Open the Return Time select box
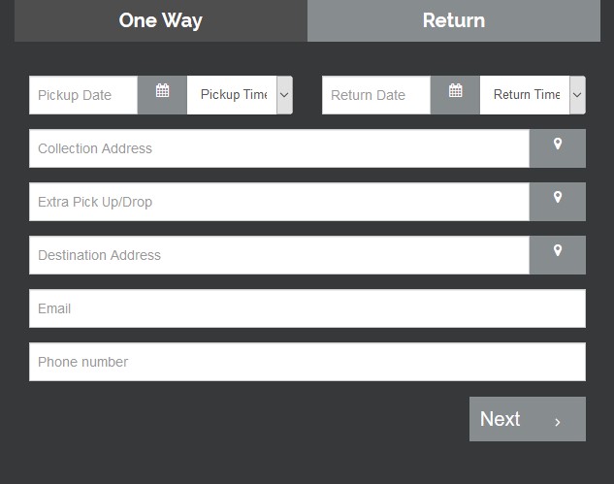 tap(533, 95)
